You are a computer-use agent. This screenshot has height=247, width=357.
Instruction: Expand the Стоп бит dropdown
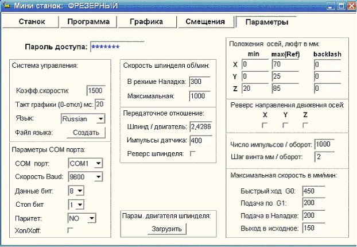76,204
